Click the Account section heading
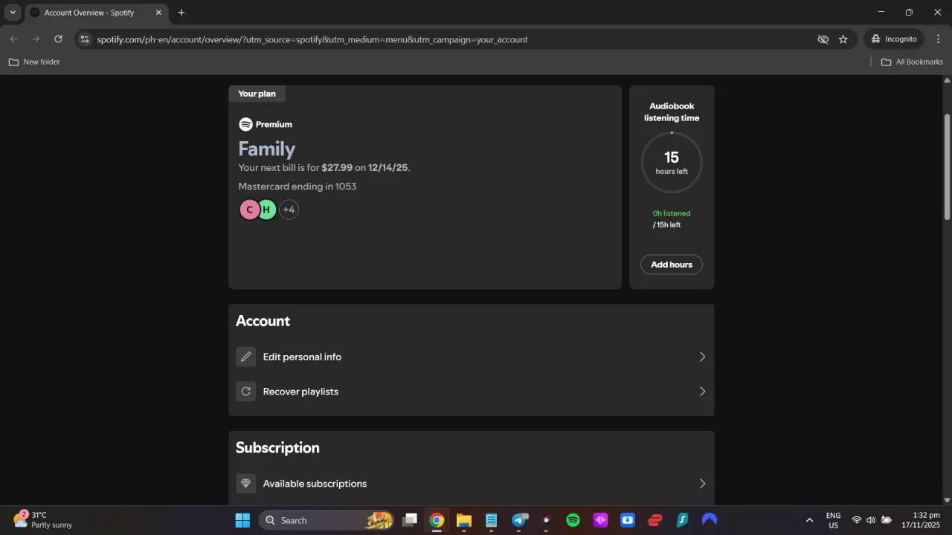The image size is (952, 535). tap(263, 321)
